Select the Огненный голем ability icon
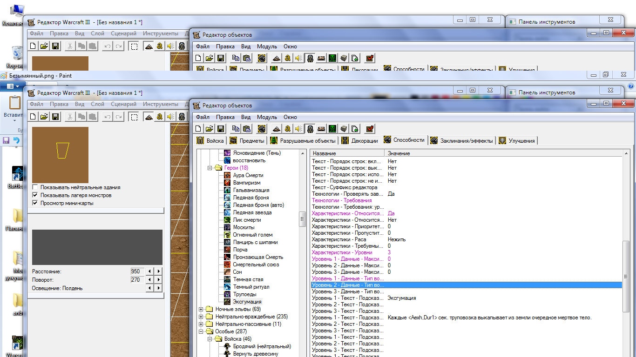Screen dimensions: 636x357 (227, 235)
